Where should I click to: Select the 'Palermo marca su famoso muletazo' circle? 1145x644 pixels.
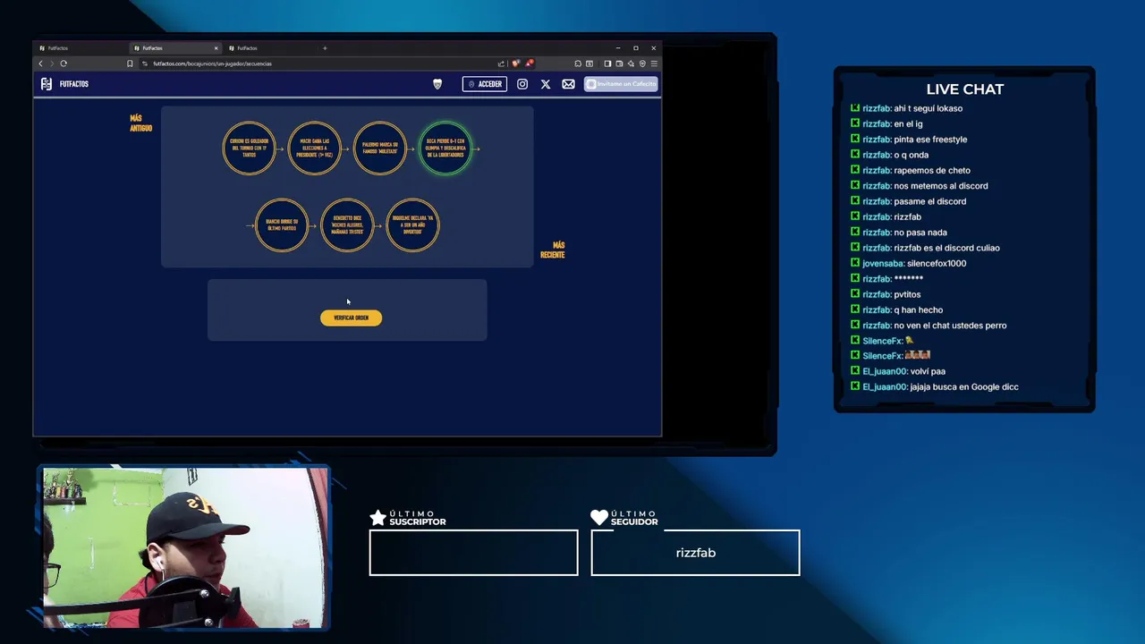pyautogui.click(x=379, y=148)
